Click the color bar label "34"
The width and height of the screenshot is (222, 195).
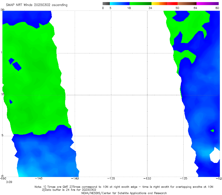(x=150, y=8)
